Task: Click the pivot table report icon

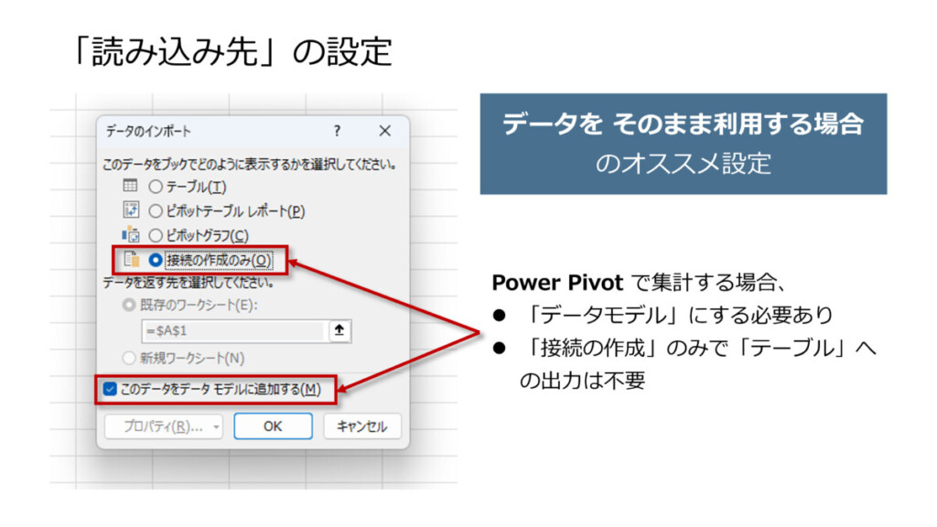Action: click(x=130, y=210)
